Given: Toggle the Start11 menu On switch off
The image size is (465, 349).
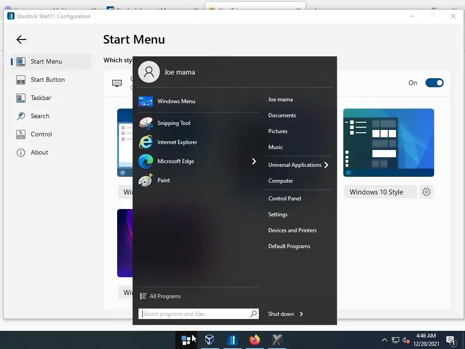Looking at the screenshot, I should [x=434, y=83].
